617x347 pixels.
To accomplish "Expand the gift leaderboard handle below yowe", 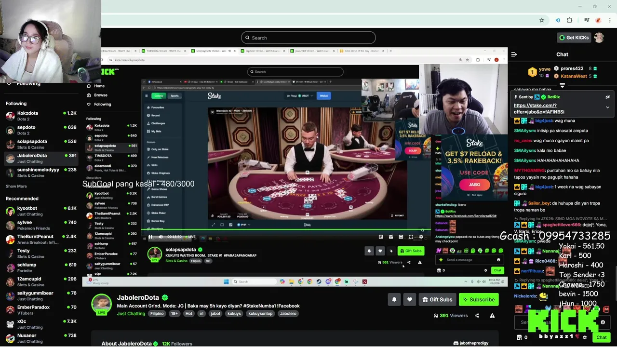I will pos(562,85).
